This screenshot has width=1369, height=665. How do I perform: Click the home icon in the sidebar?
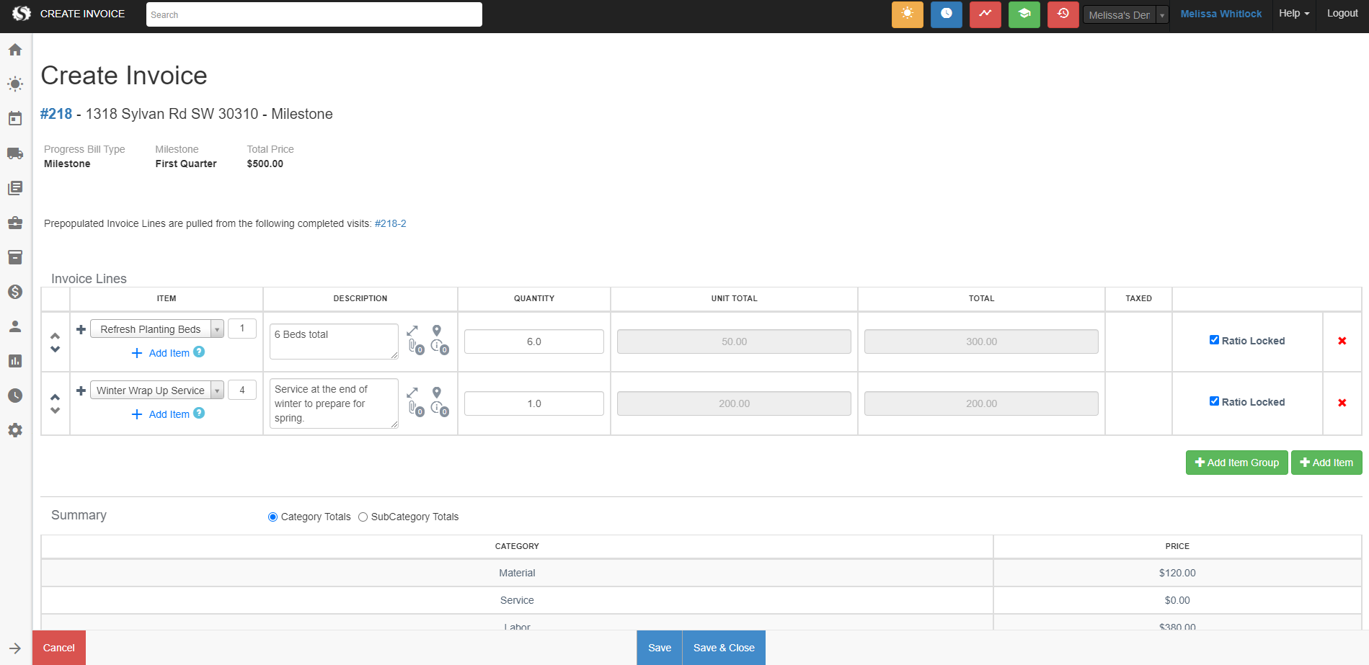pos(15,50)
